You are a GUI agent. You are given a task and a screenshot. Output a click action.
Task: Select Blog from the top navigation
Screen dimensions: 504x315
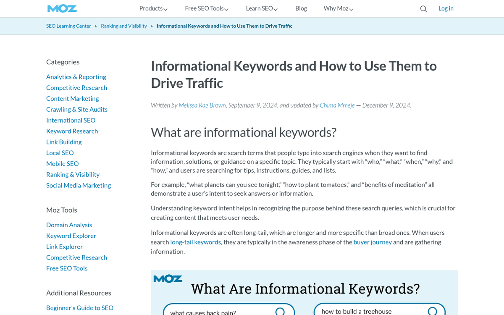(301, 8)
